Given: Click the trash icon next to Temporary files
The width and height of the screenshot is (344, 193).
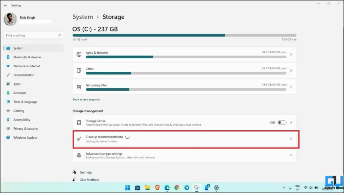Looking at the screenshot, I should pos(79,86).
